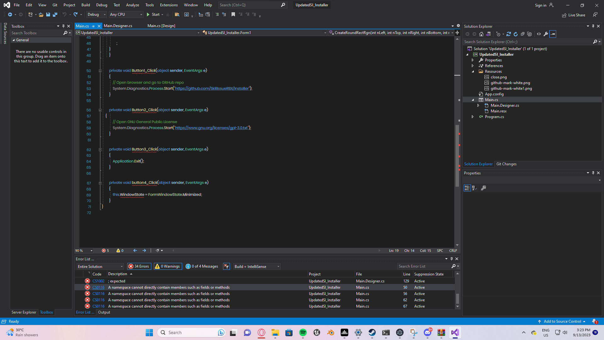Click the Start debugging button
604x340 pixels.
coord(153,14)
